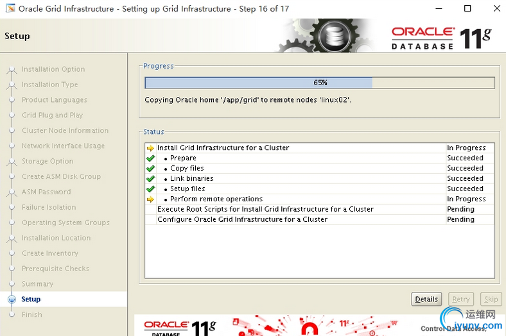Image resolution: width=506 pixels, height=336 pixels.
Task: Click the green check next to Link binaries
Action: click(x=150, y=179)
